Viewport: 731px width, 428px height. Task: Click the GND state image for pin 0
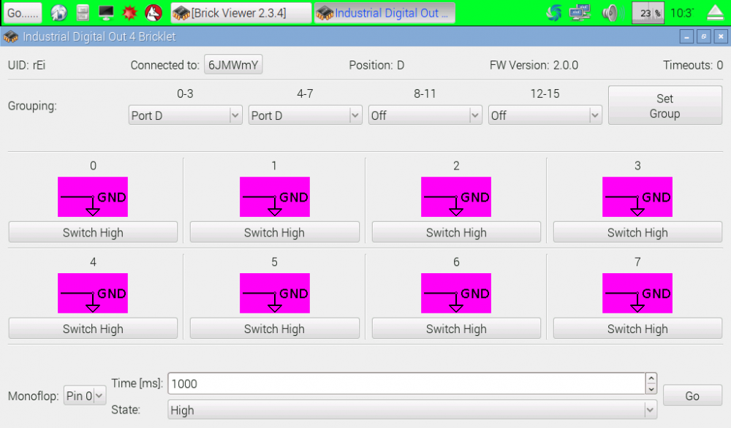pos(93,196)
